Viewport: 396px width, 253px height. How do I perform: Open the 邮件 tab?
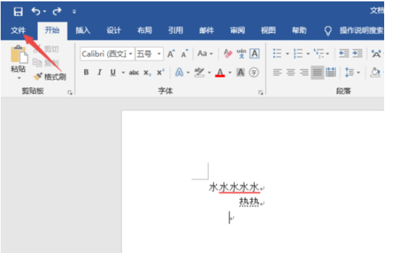tap(206, 31)
